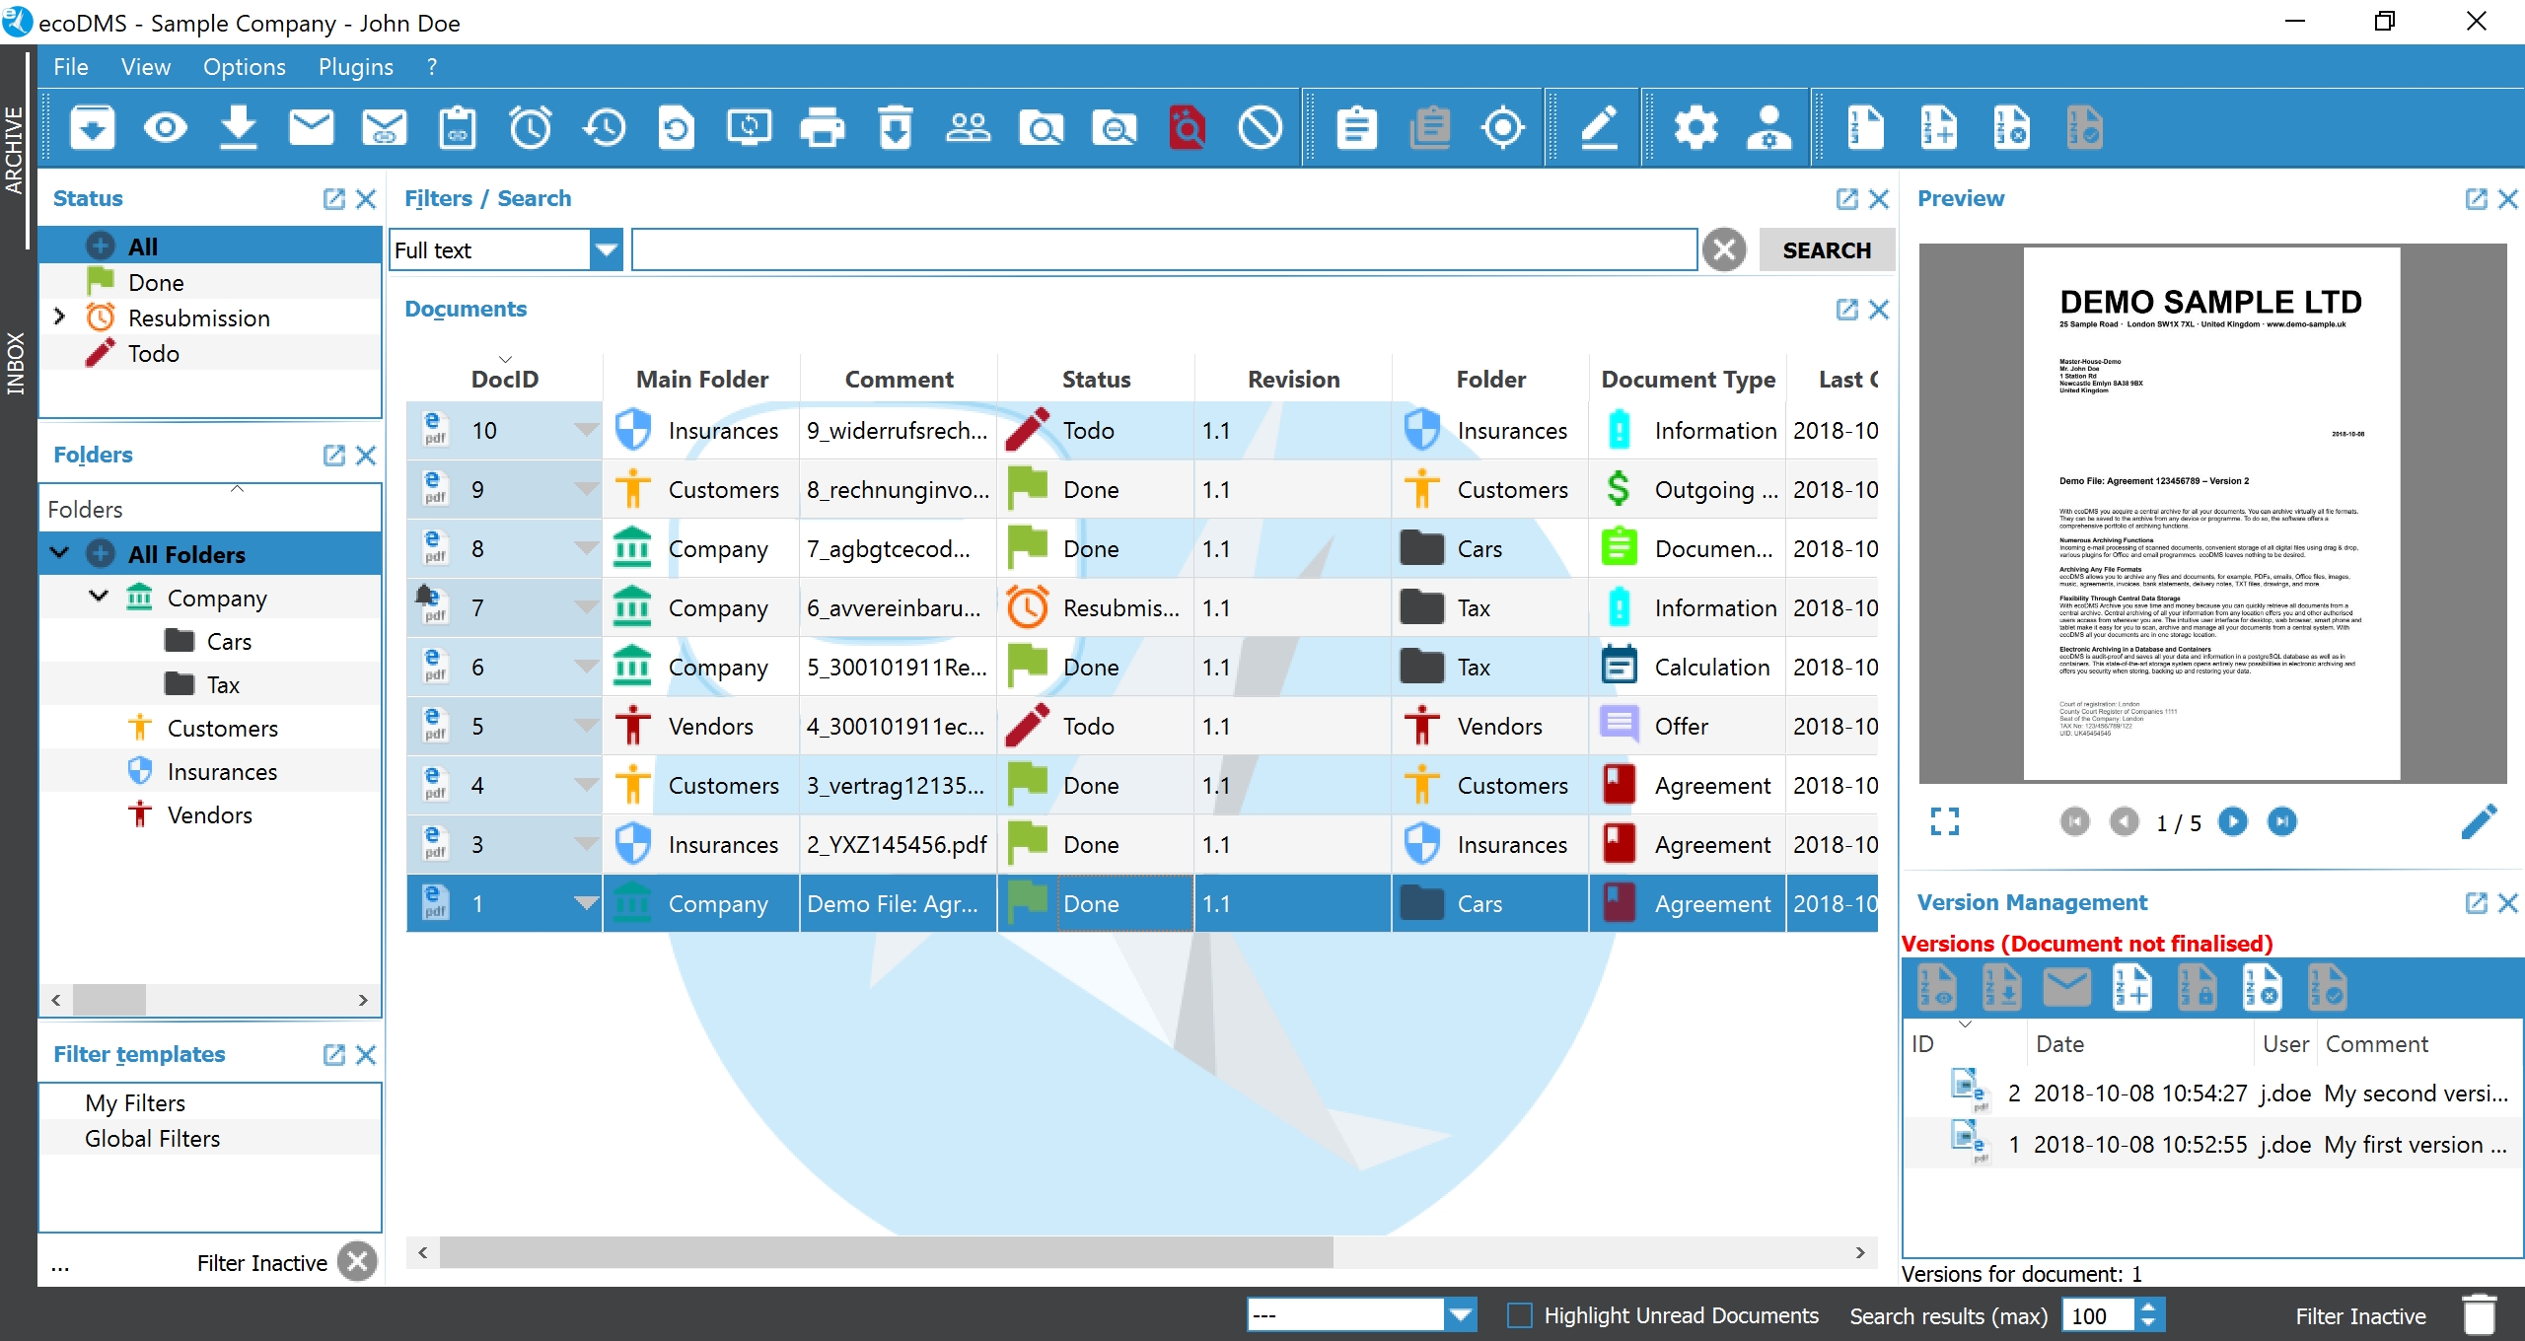Switch to the INBOX side tab
Image resolution: width=2525 pixels, height=1341 pixels.
pyautogui.click(x=15, y=363)
